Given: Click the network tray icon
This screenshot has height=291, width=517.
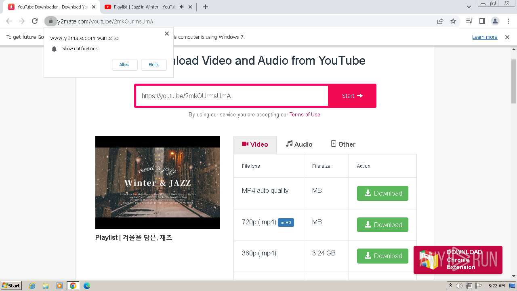Looking at the screenshot, I should [x=469, y=286].
